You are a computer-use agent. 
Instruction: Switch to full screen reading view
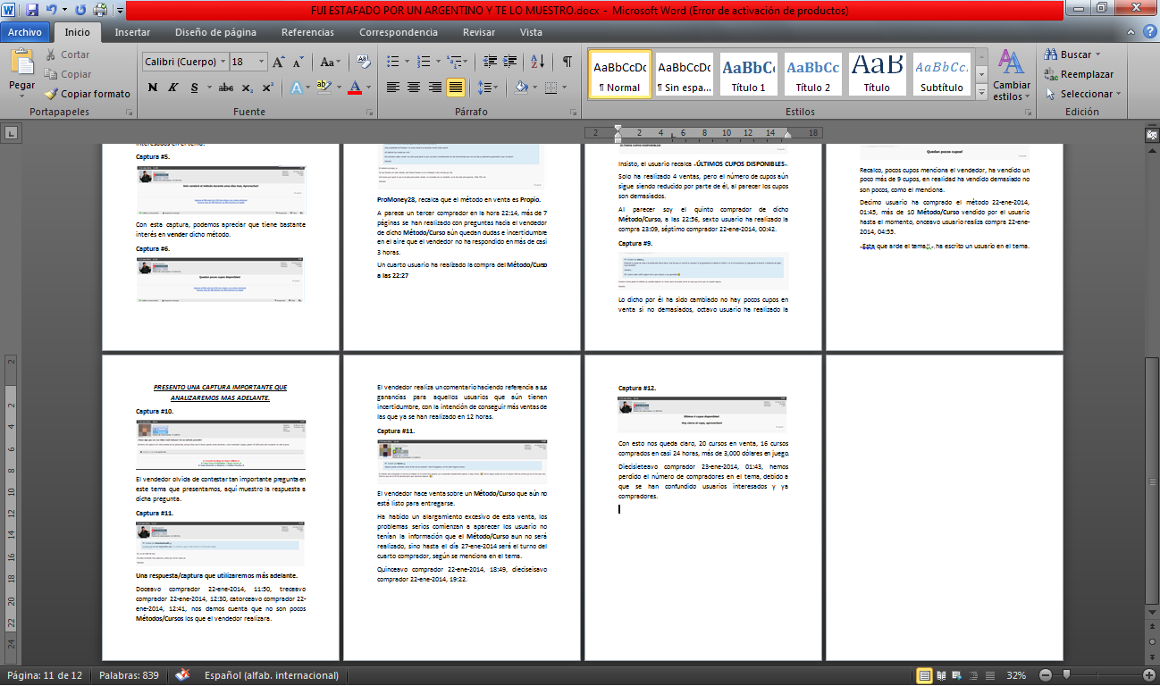(x=941, y=675)
